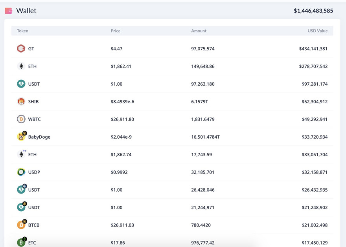This screenshot has height=247, width=346.
Task: Click USD value $33,720,934
Action: pyautogui.click(x=315, y=137)
